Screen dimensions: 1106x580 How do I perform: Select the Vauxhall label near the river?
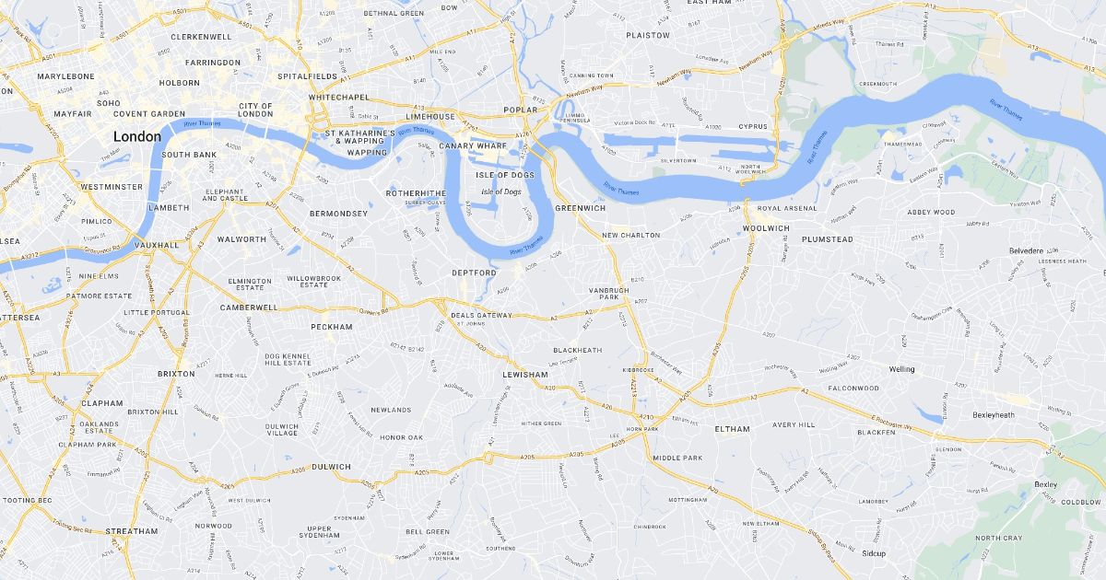(156, 246)
